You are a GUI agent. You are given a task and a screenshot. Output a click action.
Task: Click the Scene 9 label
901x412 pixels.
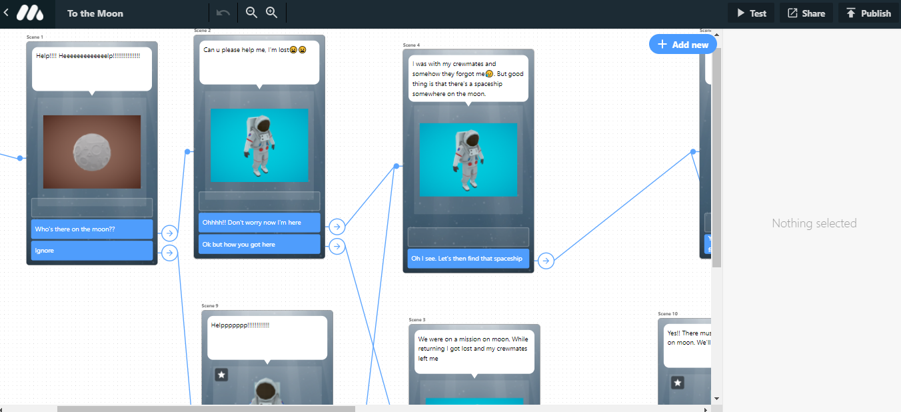click(x=210, y=306)
